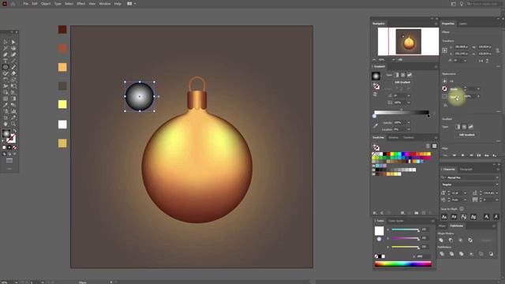The width and height of the screenshot is (505, 284).
Task: Select Radial gradient type in Properties panel
Action: point(464,127)
